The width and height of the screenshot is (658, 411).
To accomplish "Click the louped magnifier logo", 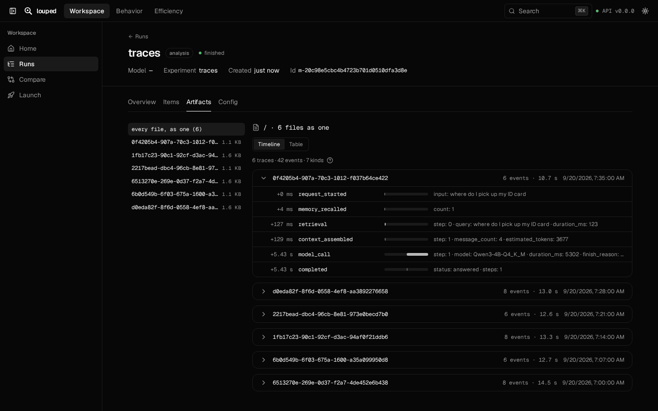I will tap(28, 11).
